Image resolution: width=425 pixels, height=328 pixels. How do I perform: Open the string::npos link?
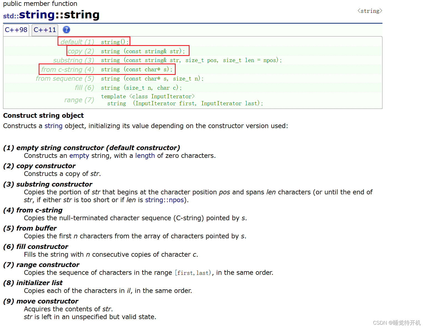[165, 200]
